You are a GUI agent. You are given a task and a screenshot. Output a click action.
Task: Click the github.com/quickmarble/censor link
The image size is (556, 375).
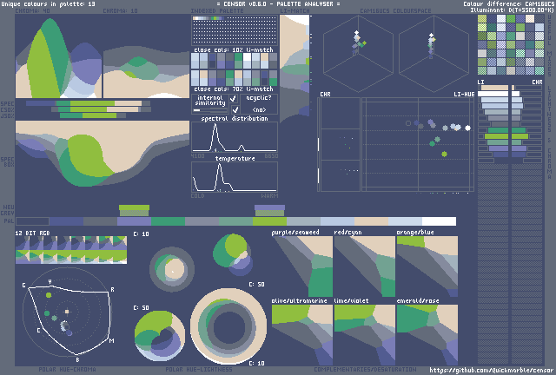click(490, 369)
